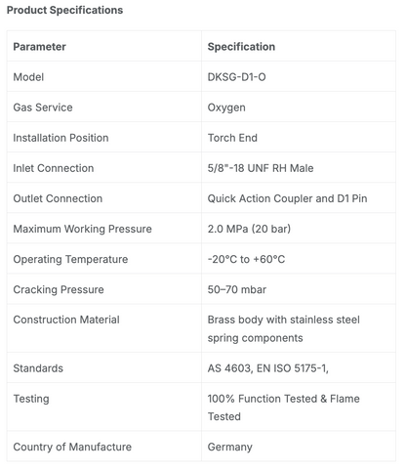Screen dimensions: 406x471
Task: Select Brass body with stainless steel text
Action: [x=284, y=320]
